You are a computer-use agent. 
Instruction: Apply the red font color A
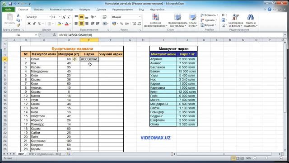coord(66,24)
